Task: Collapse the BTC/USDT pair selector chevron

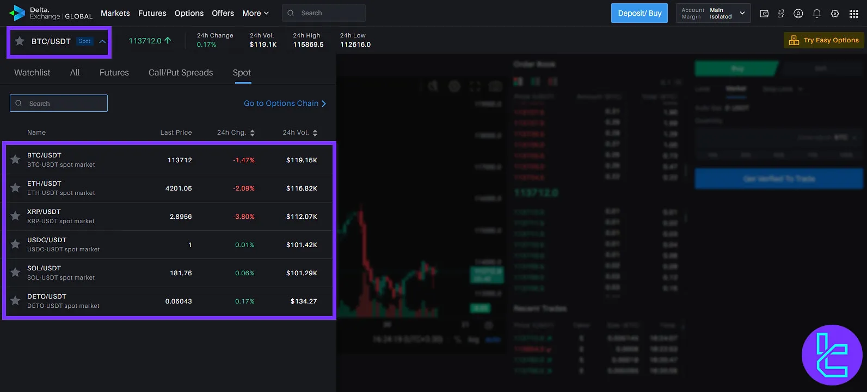Action: [x=102, y=41]
